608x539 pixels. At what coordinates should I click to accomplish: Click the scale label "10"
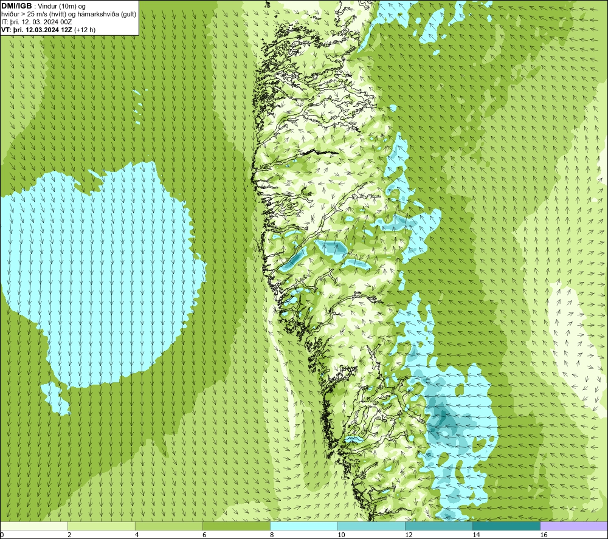click(x=341, y=535)
